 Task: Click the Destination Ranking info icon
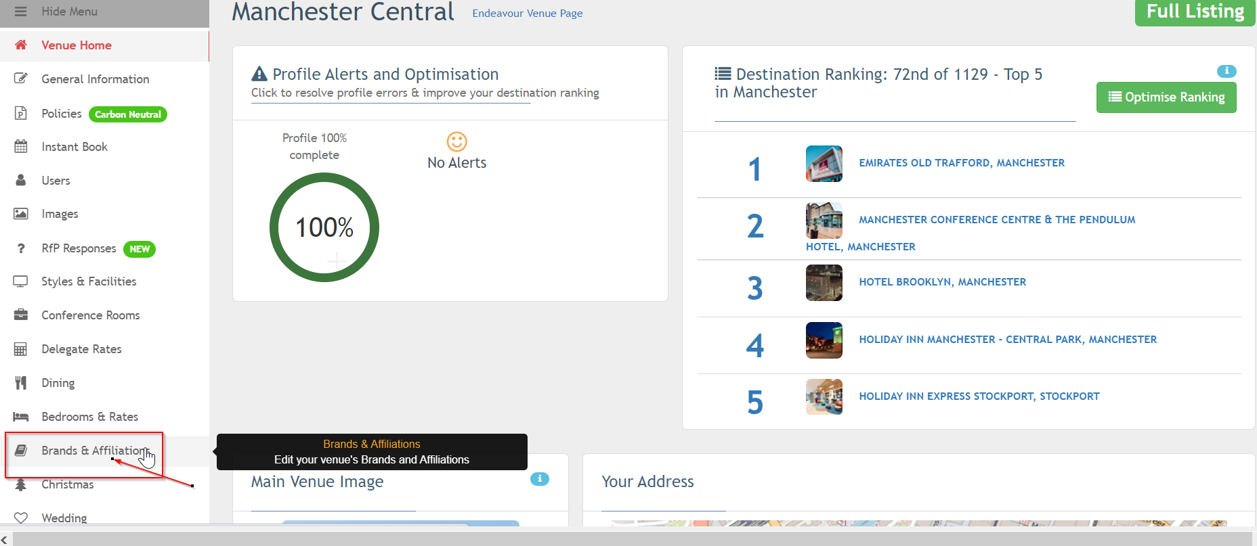pyautogui.click(x=1227, y=71)
